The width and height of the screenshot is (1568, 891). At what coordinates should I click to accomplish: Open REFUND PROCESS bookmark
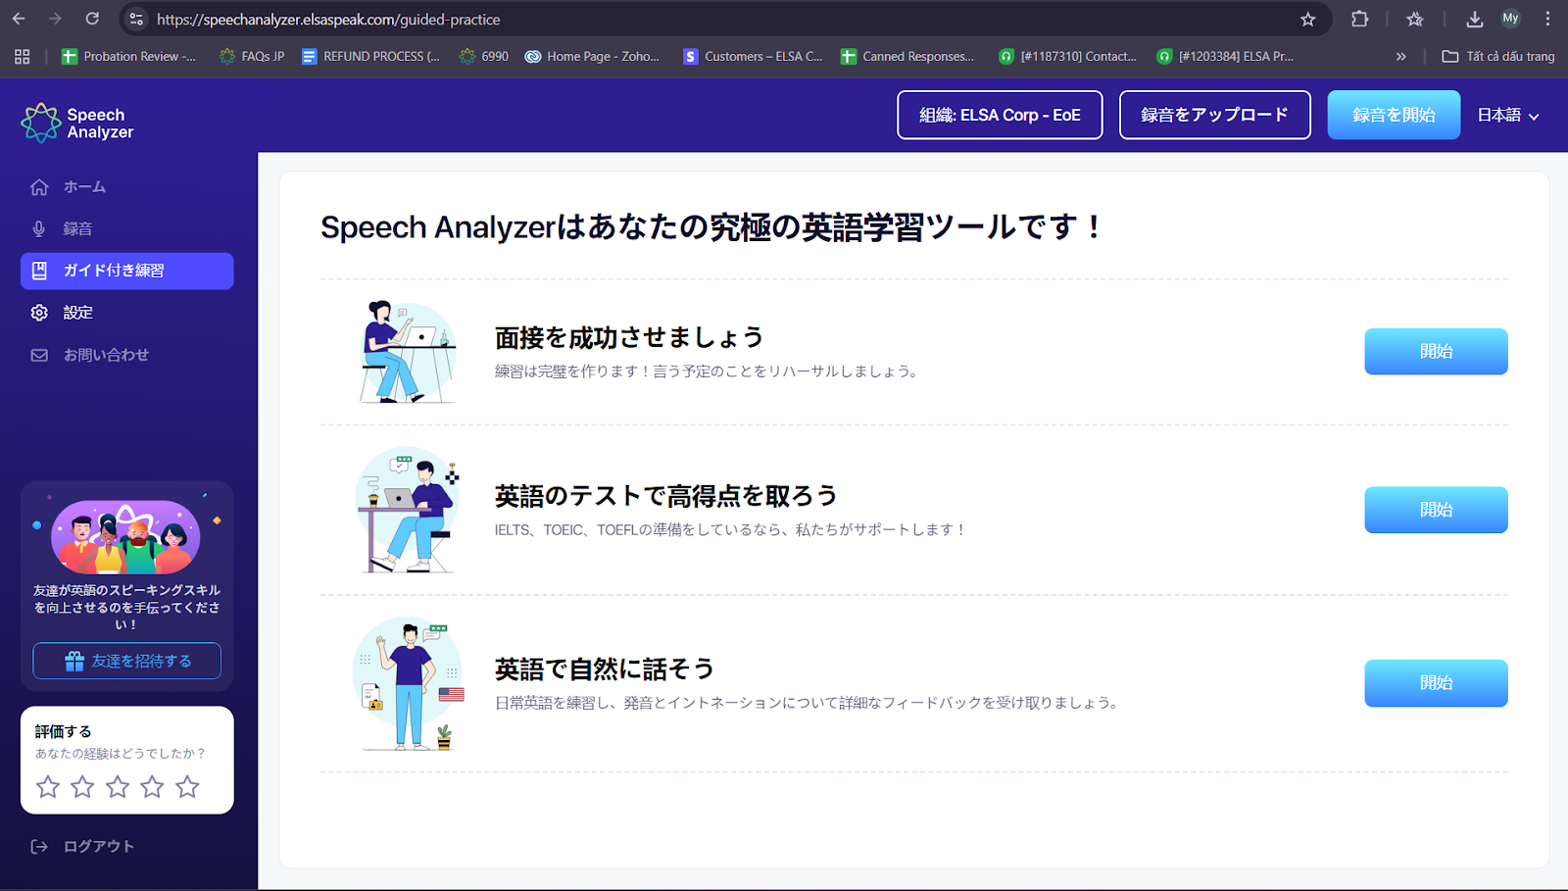[370, 56]
